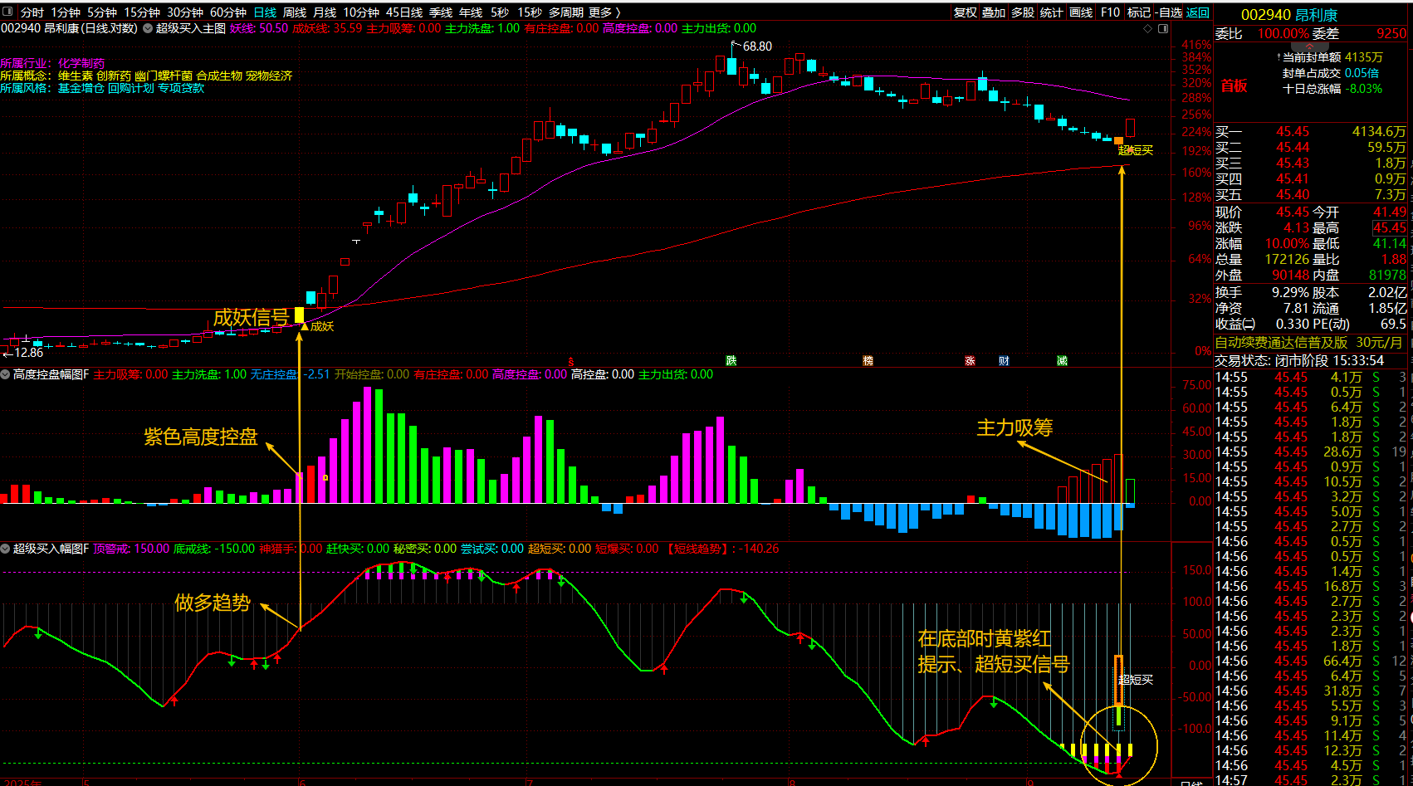1413x786 pixels.
Task: Click the 换手 9.29% turnover value
Action: click(x=1290, y=292)
